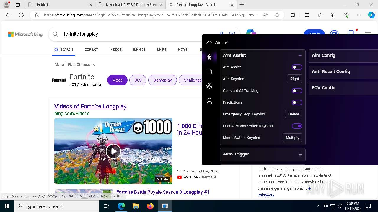Expand the Anti Recoil Config panel
Viewport: 378px width, 212px height.
(x=343, y=72)
